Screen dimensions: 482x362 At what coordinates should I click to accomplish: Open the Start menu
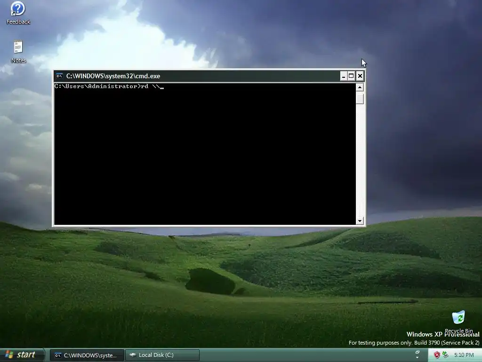[22, 355]
